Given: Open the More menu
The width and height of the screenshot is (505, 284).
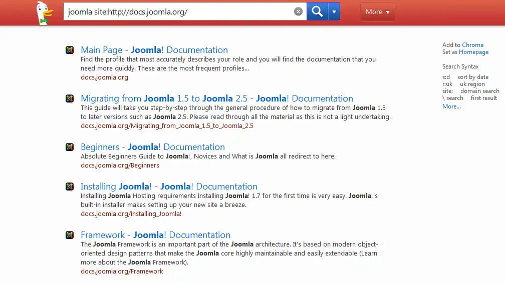Looking at the screenshot, I should point(377,11).
